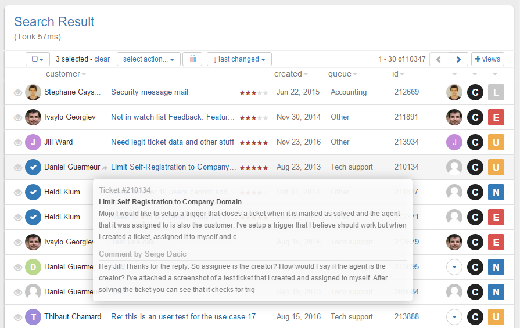The width and height of the screenshot is (520, 328).
Task: Click star rating of Security message mail
Action: pos(254,93)
